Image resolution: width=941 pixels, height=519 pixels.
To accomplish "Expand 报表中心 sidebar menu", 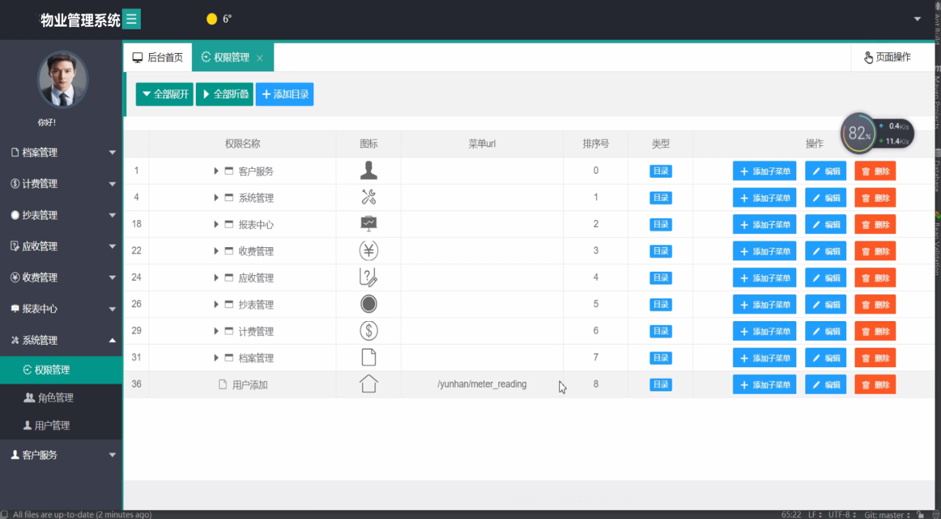I will pyautogui.click(x=61, y=309).
